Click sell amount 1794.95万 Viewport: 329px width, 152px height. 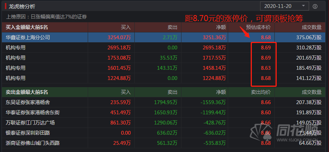tap(166, 102)
